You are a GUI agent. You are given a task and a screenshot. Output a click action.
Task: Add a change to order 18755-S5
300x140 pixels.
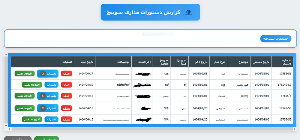click(32, 119)
